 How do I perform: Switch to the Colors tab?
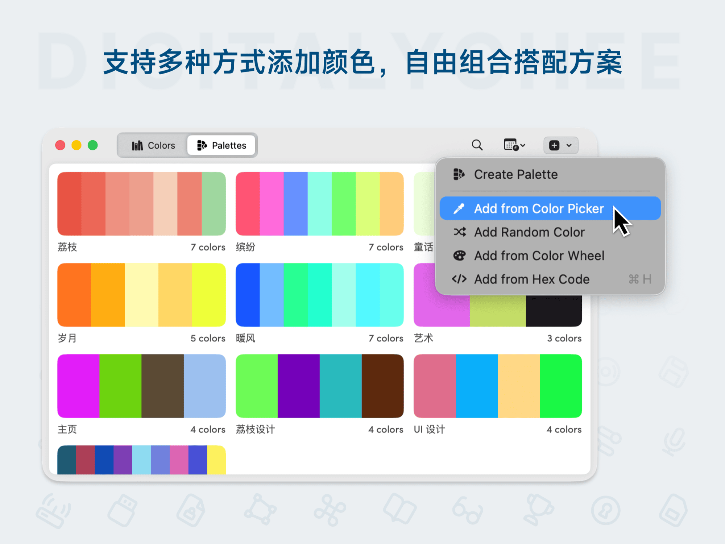pyautogui.click(x=154, y=145)
